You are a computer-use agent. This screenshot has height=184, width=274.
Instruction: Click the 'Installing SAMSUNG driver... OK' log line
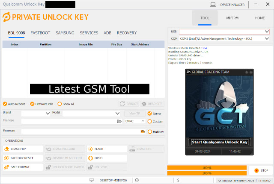click(x=188, y=52)
